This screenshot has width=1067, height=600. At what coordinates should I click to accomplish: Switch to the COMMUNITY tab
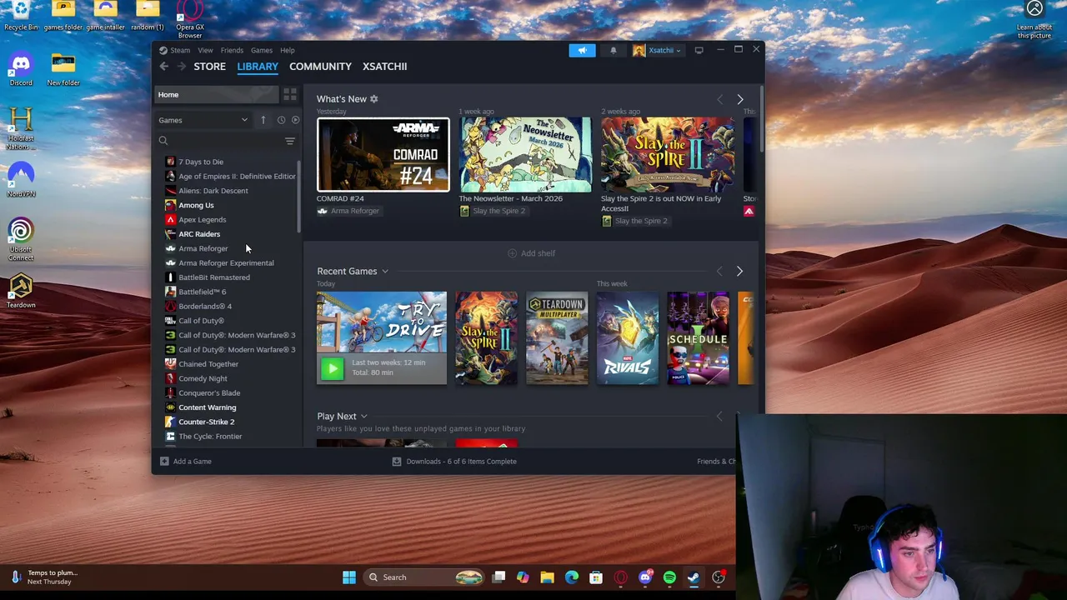point(320,67)
